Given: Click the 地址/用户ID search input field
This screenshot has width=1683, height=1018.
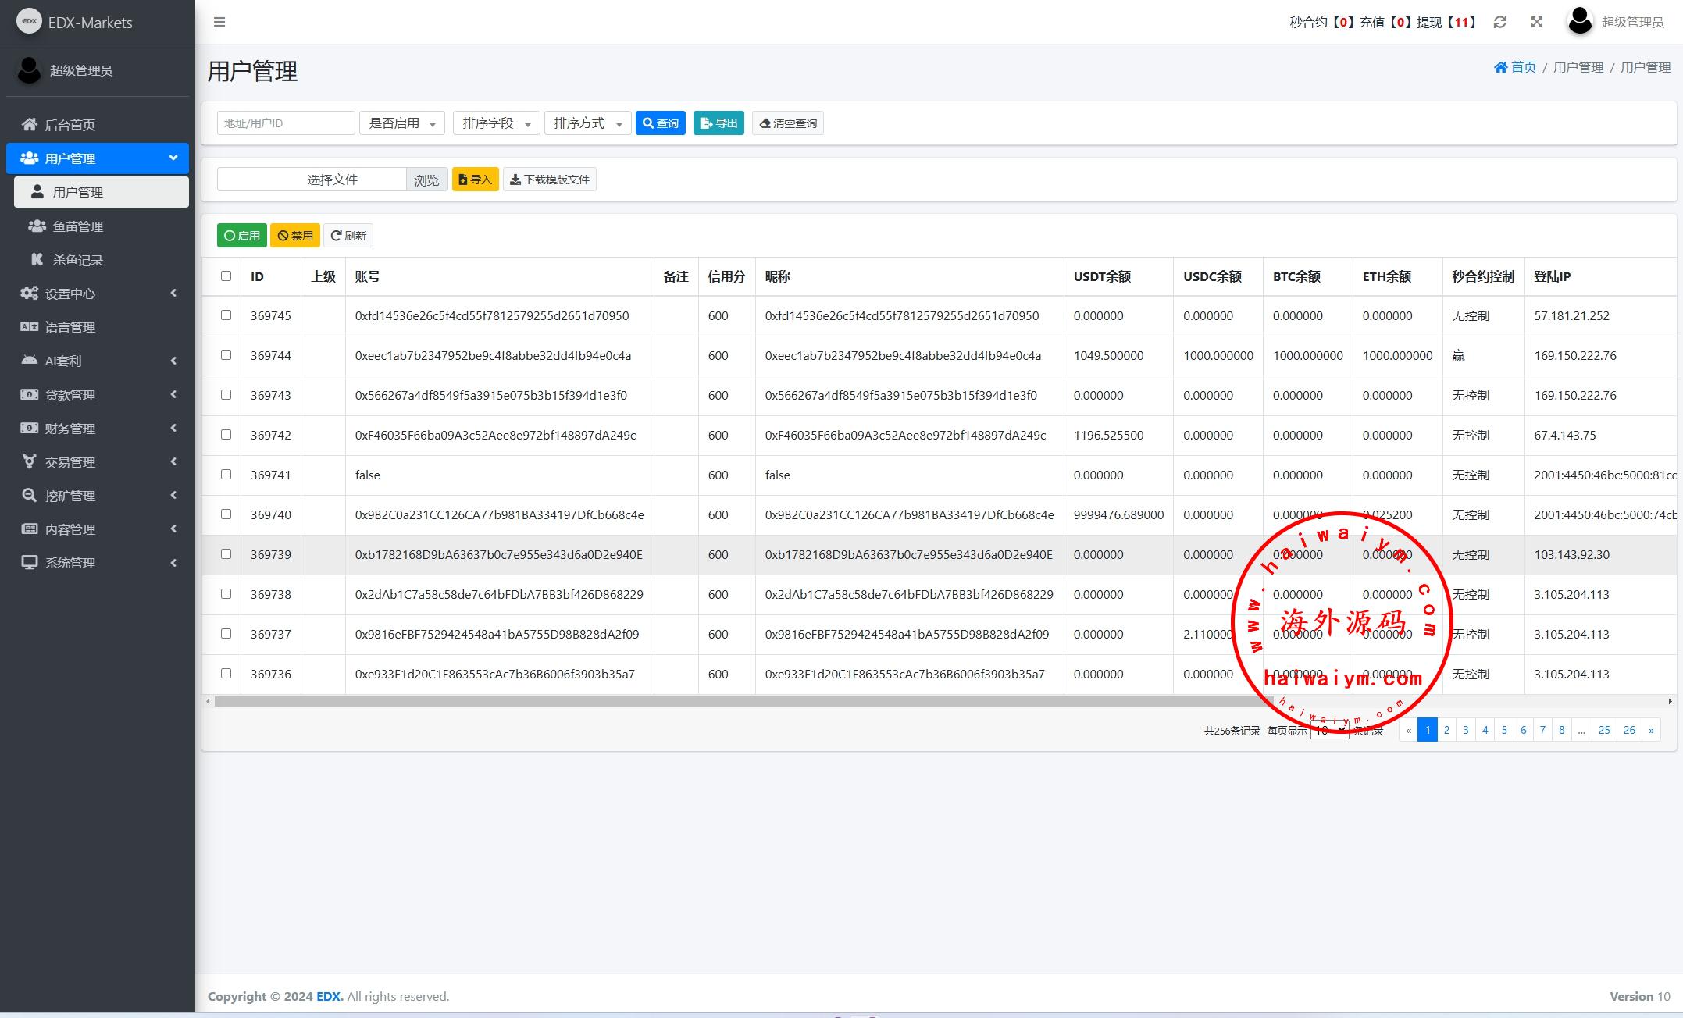Looking at the screenshot, I should point(286,123).
